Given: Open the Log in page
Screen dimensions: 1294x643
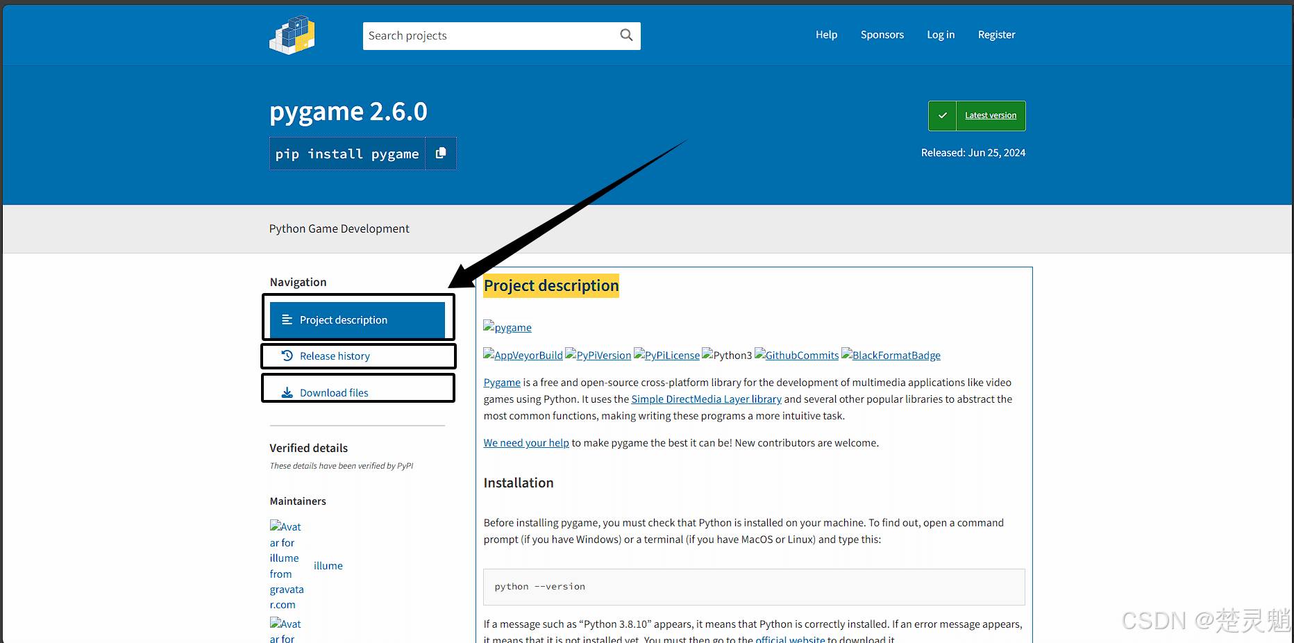Looking at the screenshot, I should point(941,35).
